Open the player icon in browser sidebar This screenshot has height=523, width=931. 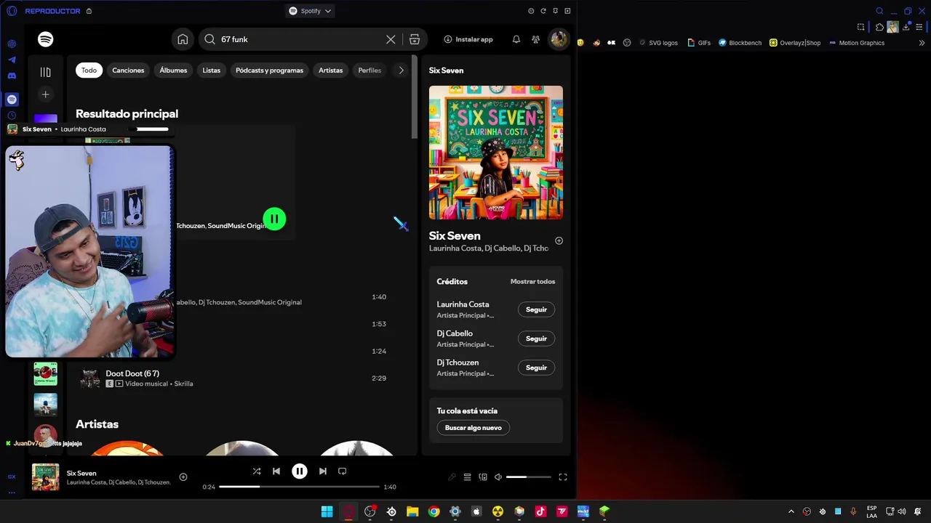pos(12,99)
